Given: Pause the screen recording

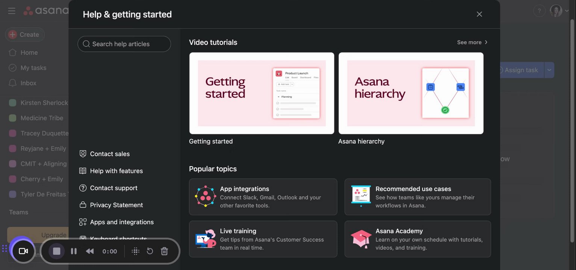Looking at the screenshot, I should click(74, 251).
